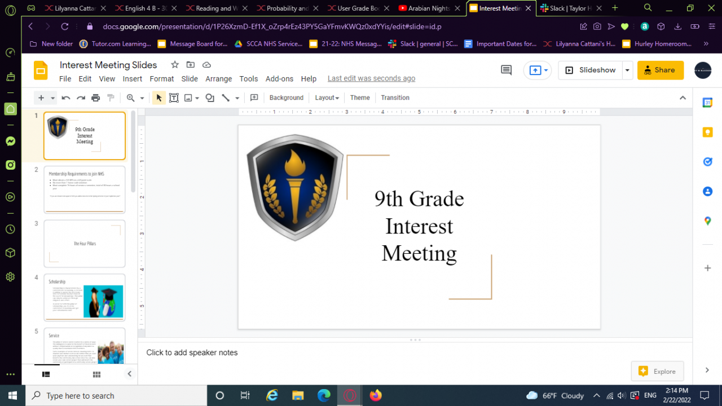Expand the Slideshow options dropdown arrow
The height and width of the screenshot is (406, 722).
(627, 70)
